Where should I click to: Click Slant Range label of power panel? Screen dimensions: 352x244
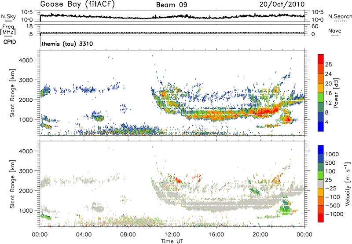(12, 93)
